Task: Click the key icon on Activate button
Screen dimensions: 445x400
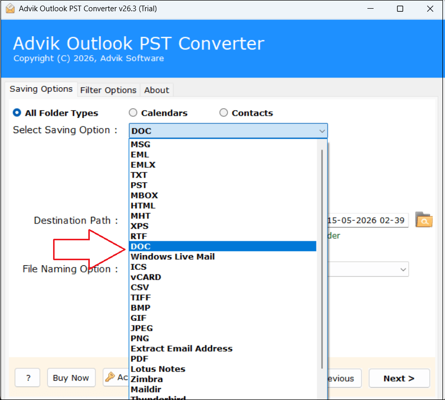Action: pyautogui.click(x=110, y=377)
